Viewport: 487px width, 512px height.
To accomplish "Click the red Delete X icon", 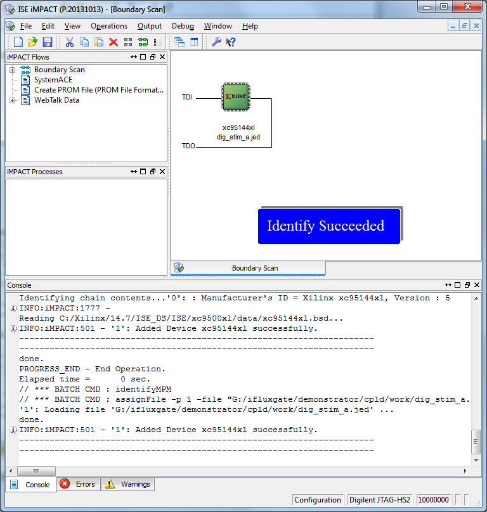I will [114, 42].
